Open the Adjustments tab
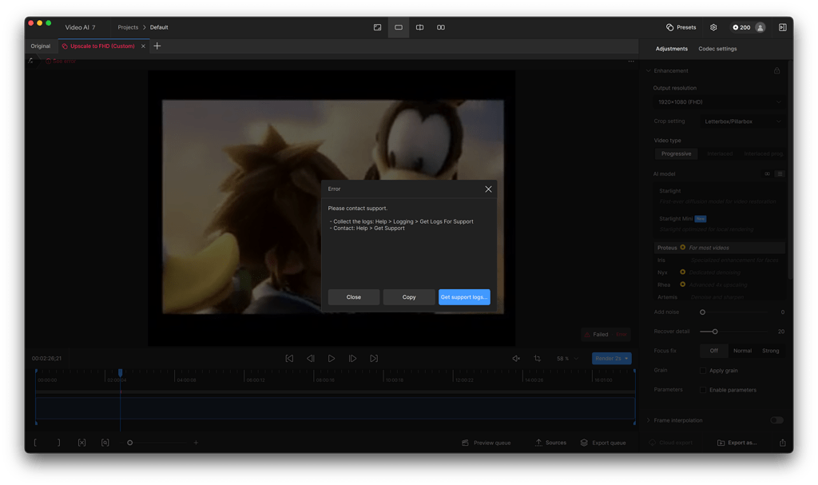 click(x=671, y=49)
